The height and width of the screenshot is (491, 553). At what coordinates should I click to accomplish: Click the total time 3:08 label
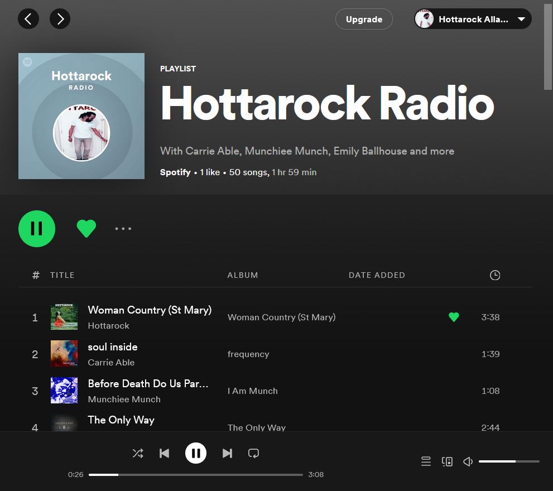pyautogui.click(x=316, y=475)
